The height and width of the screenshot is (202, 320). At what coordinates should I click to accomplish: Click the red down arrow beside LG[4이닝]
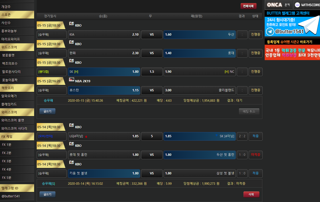(86, 136)
